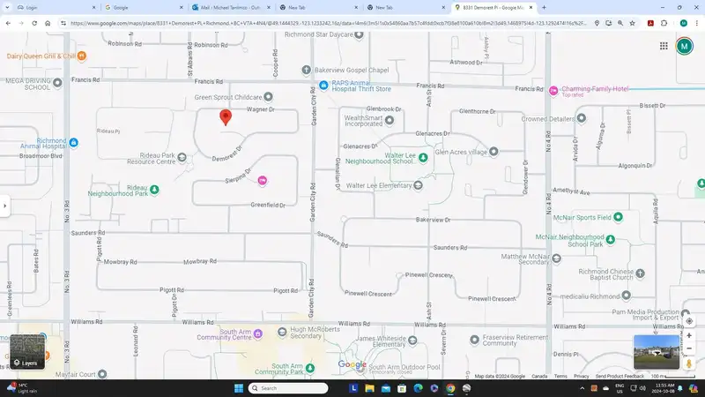Viewport: 705px width, 397px height.
Task: Click the Charming Family Hotel pin
Action: point(553,91)
